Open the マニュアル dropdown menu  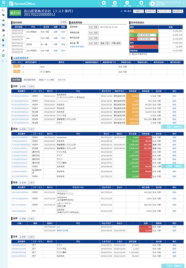(141, 4)
